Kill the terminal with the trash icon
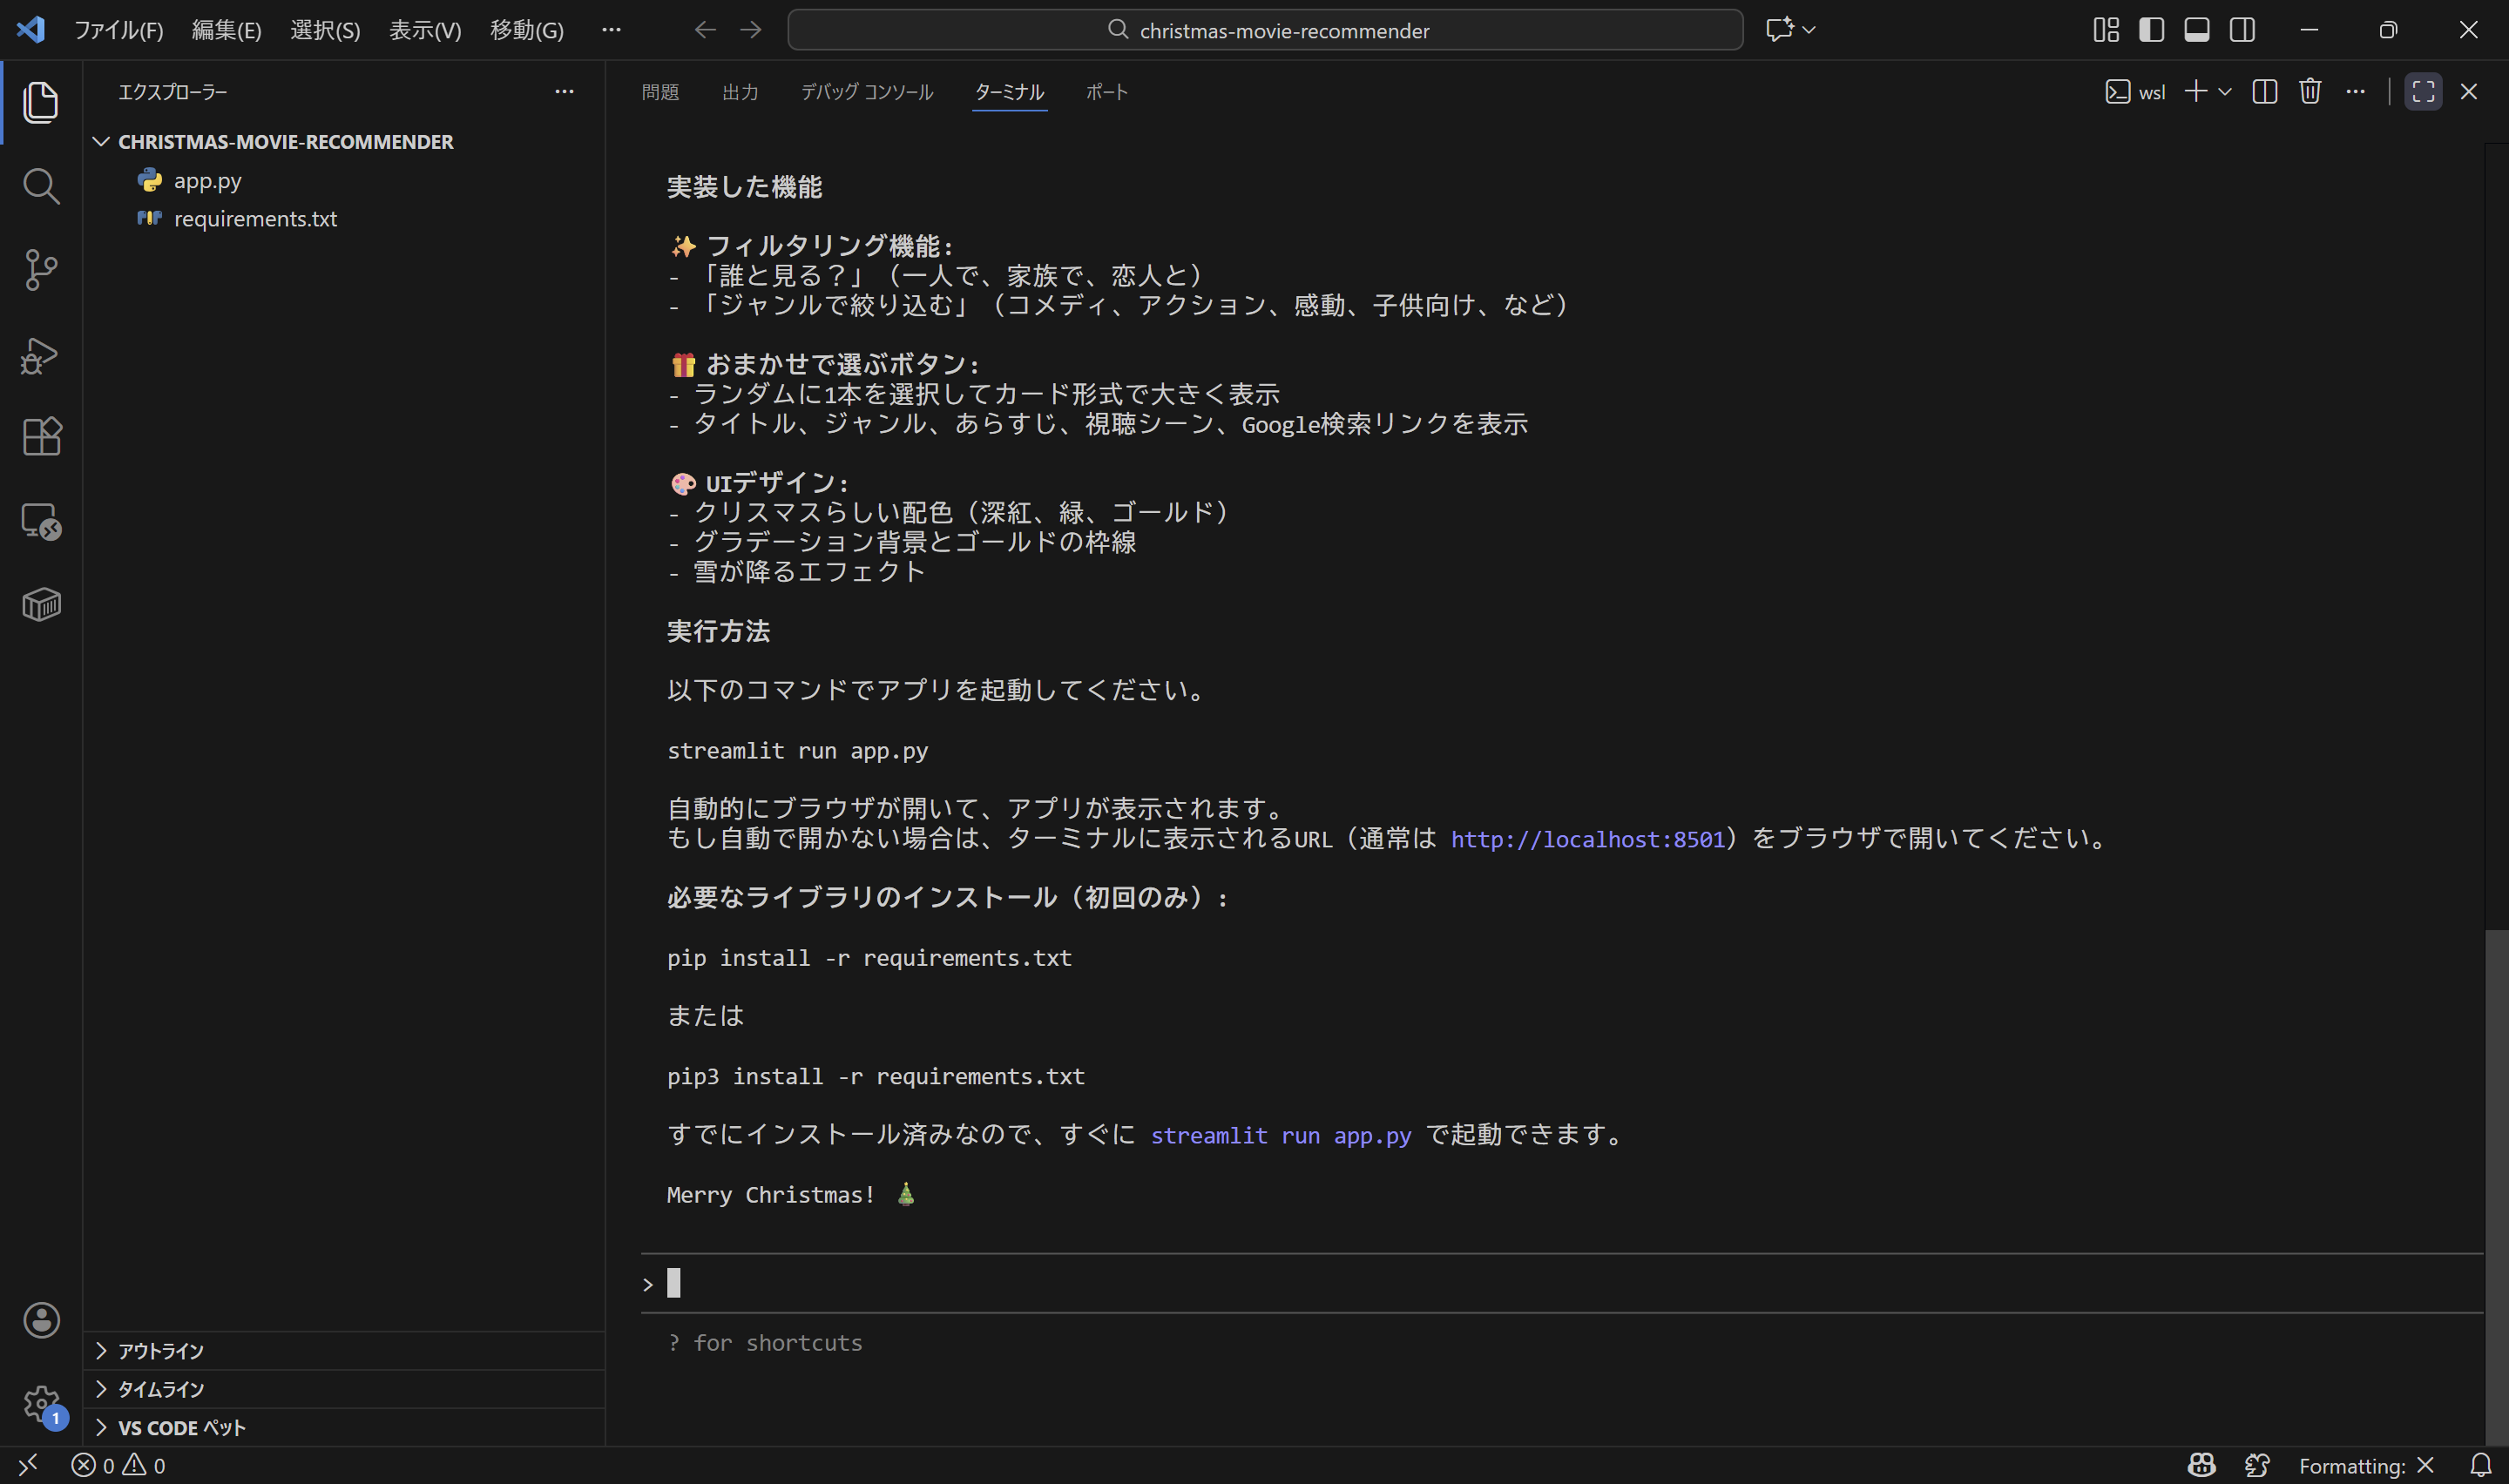The image size is (2509, 1484). coord(2310,91)
